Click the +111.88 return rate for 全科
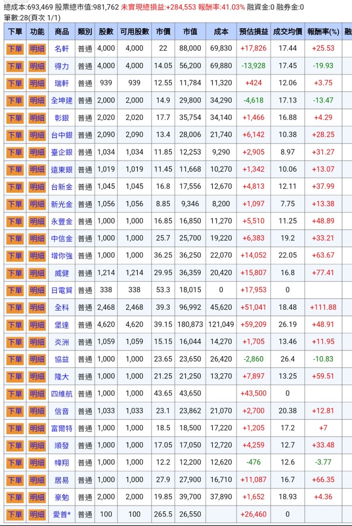 click(323, 307)
